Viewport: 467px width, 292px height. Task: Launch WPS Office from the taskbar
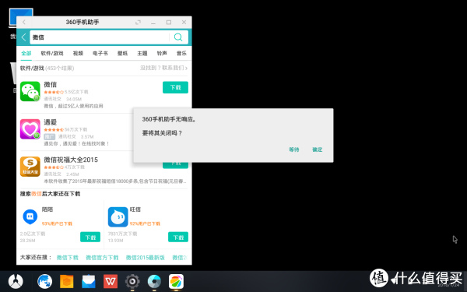click(111, 281)
